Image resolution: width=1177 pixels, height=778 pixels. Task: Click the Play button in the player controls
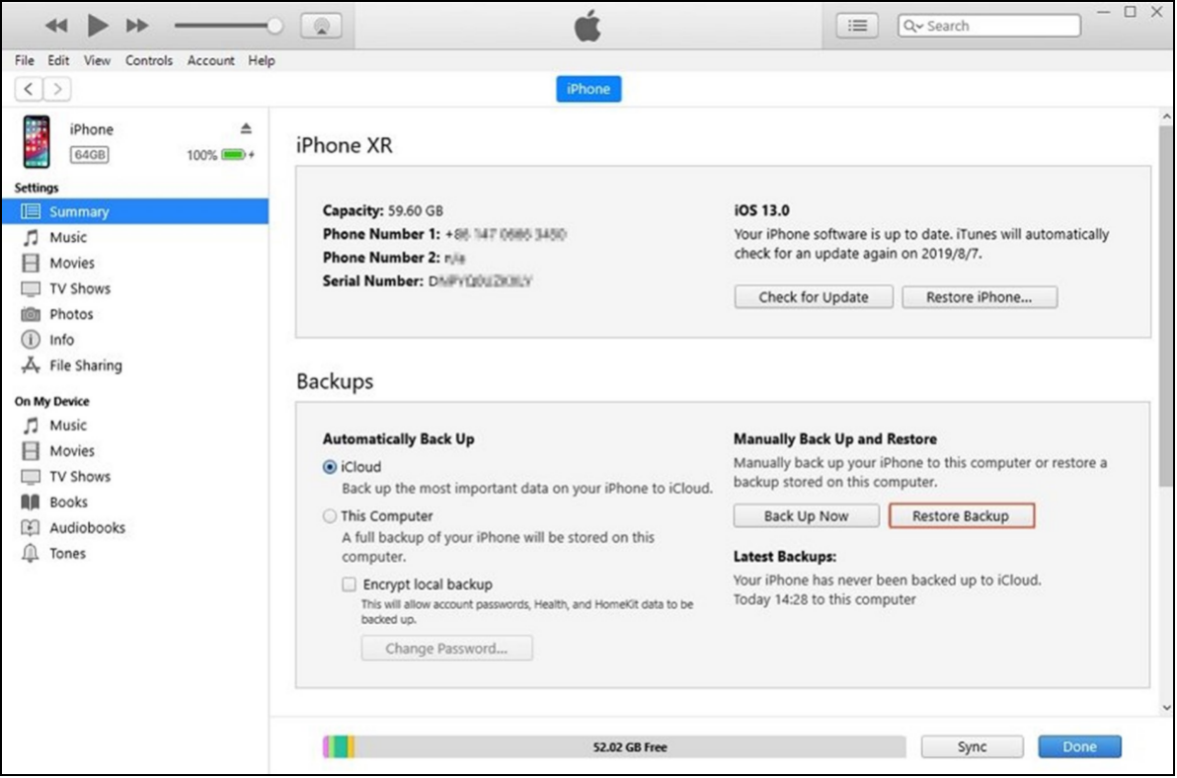click(x=97, y=26)
